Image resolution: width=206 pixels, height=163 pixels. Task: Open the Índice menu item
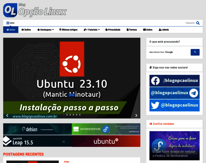pos(26,30)
